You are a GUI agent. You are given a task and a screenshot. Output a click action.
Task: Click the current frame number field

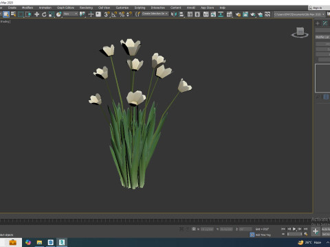point(295,234)
